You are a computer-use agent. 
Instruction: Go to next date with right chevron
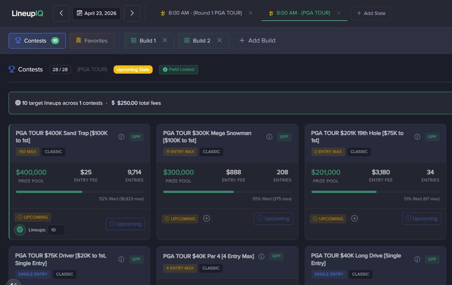coord(132,13)
